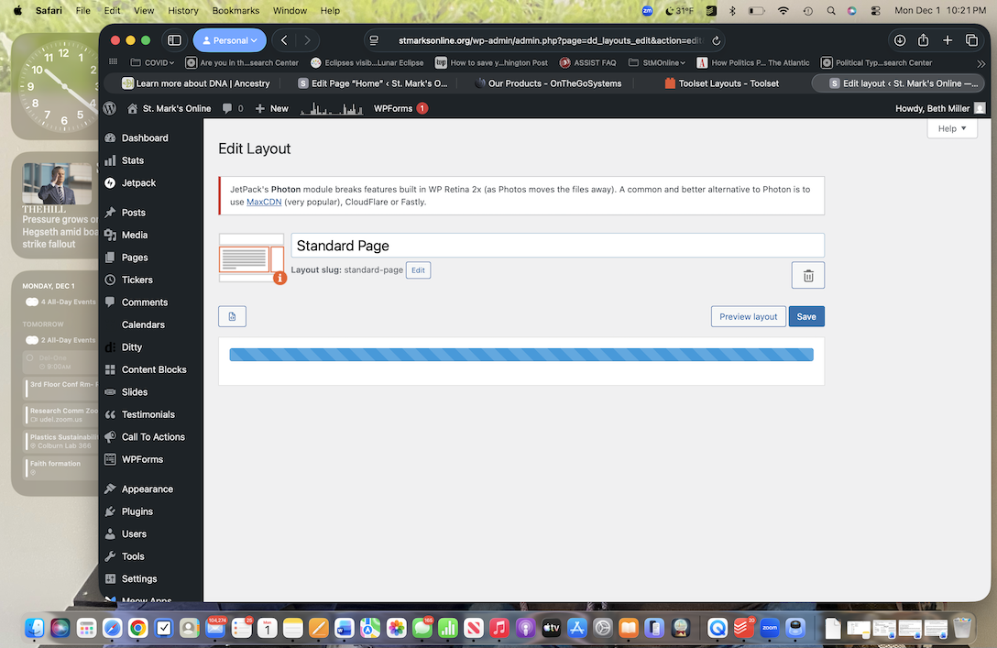Open Jetpack in the admin sidebar

tap(138, 183)
